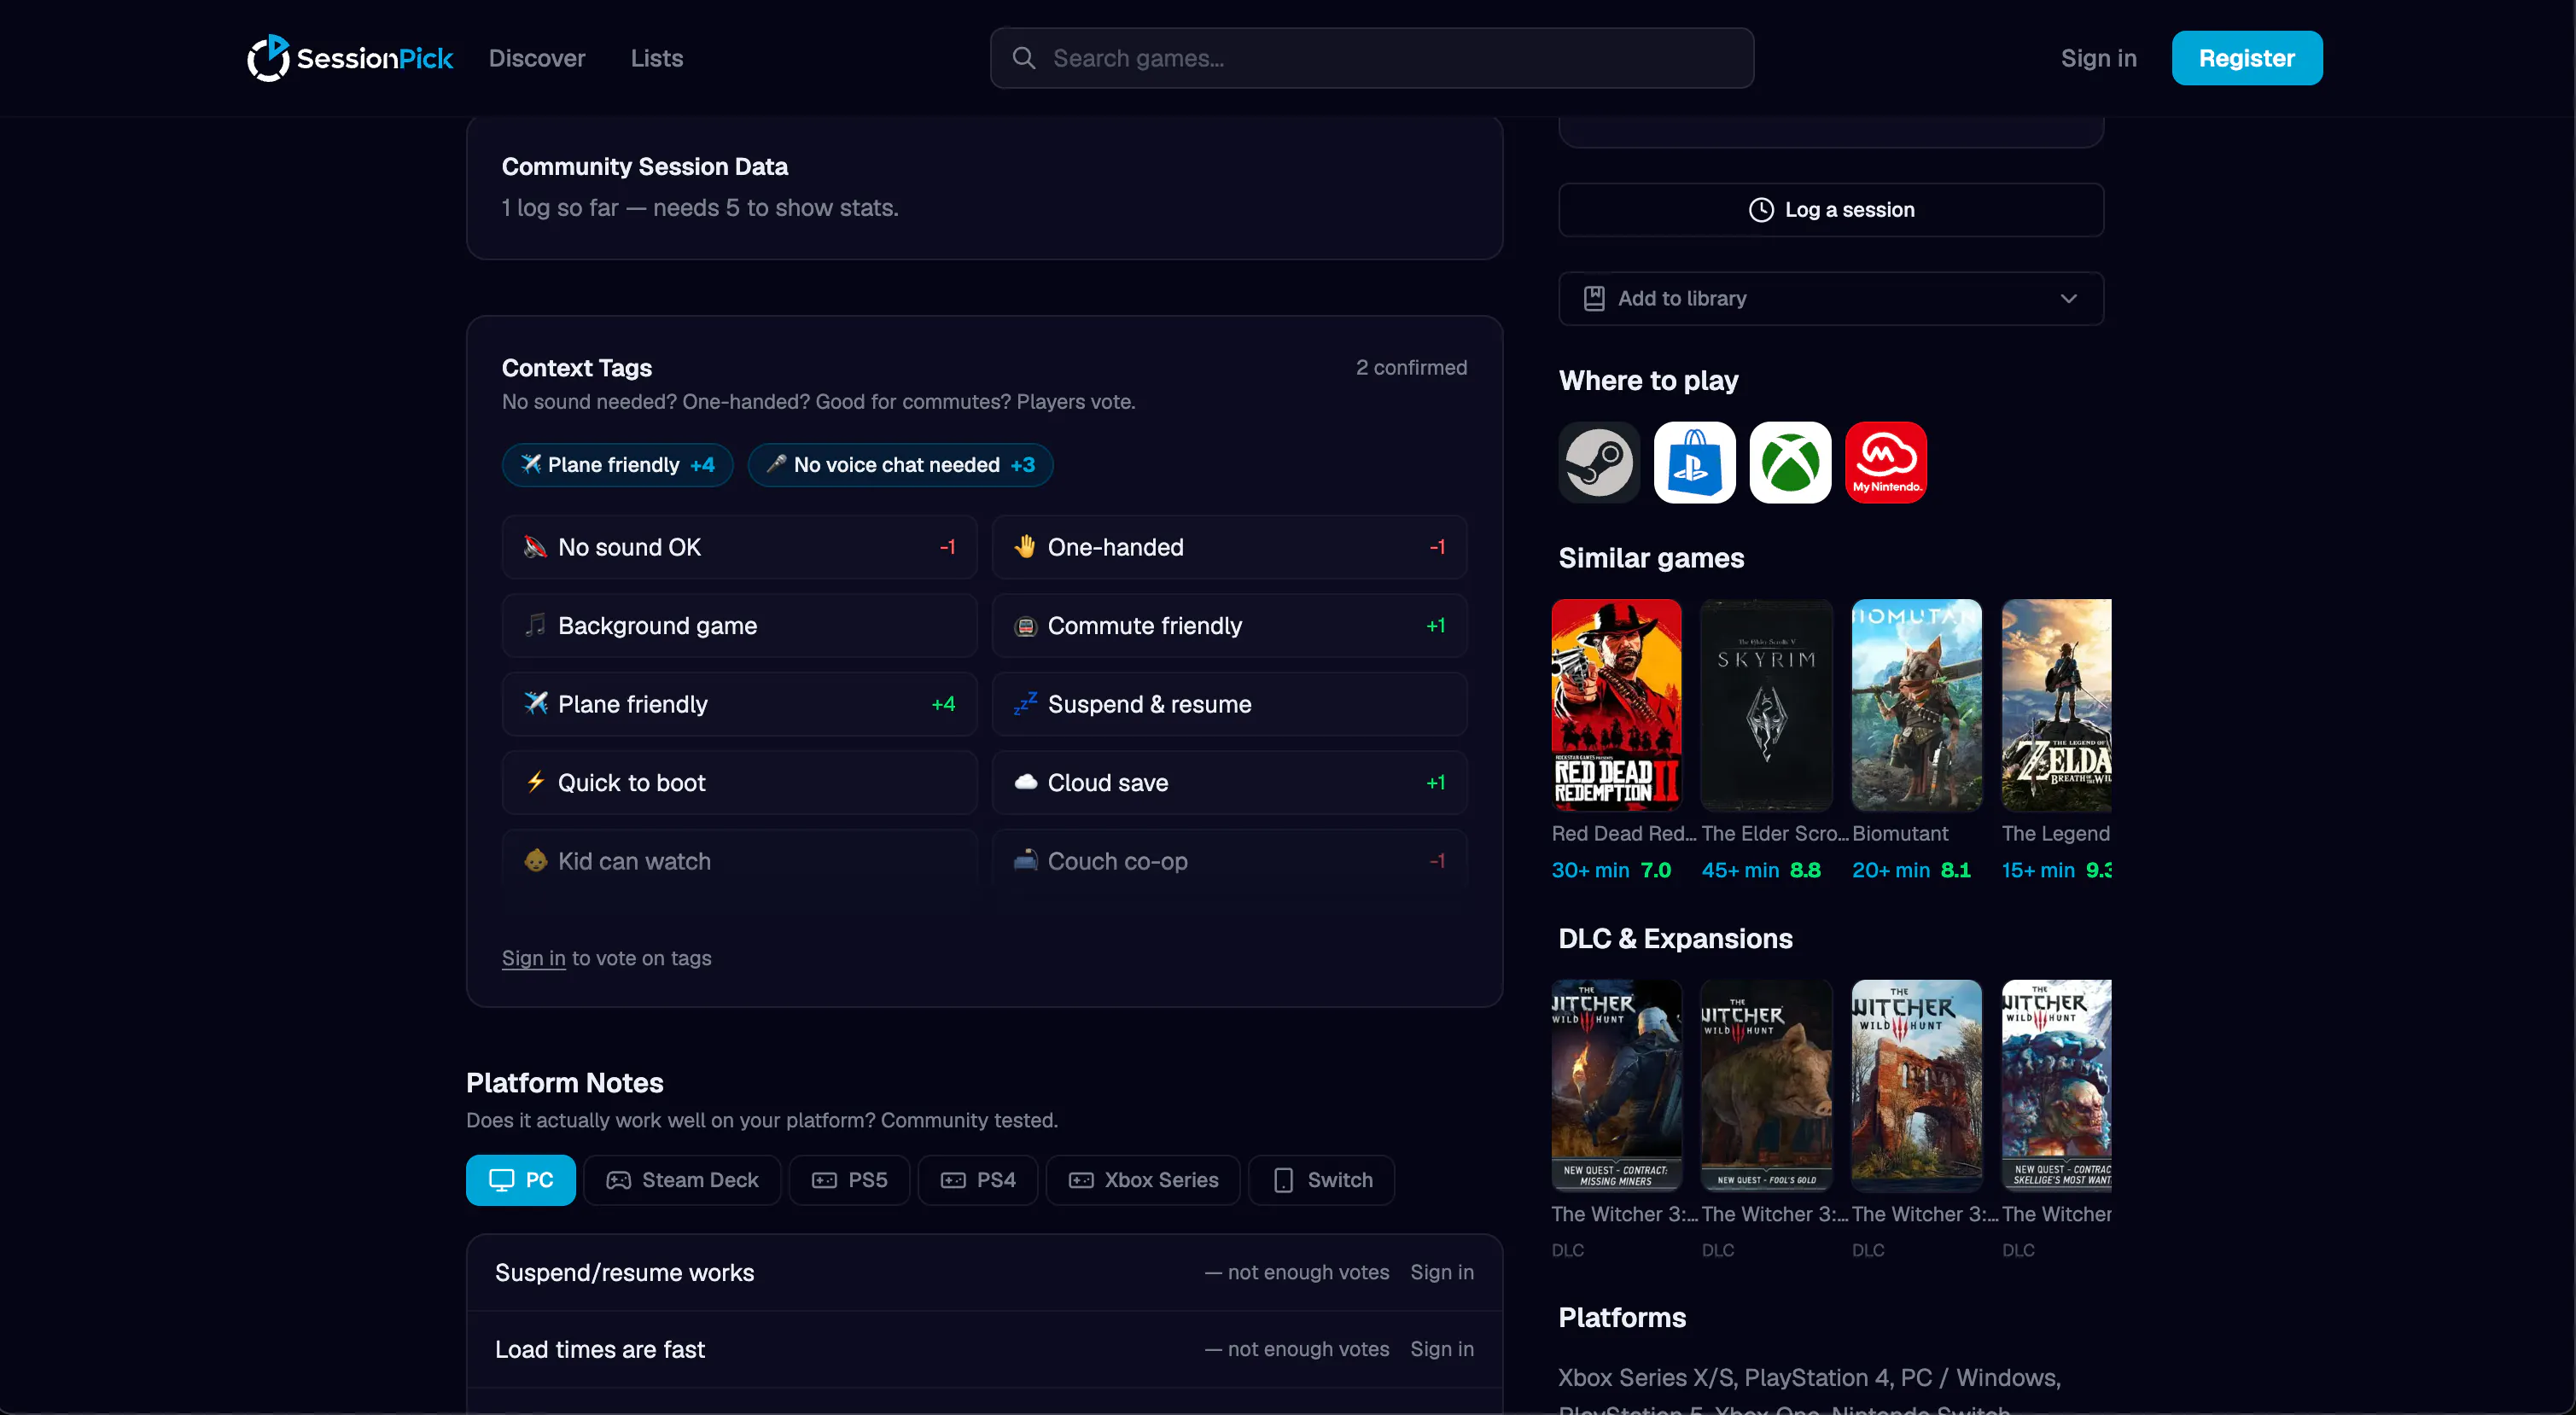The height and width of the screenshot is (1415, 2576).
Task: Toggle the Plane friendly tag row
Action: (x=739, y=704)
